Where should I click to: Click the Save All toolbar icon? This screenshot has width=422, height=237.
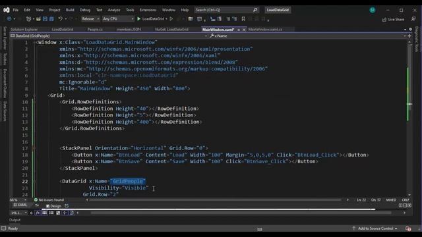click(51, 19)
